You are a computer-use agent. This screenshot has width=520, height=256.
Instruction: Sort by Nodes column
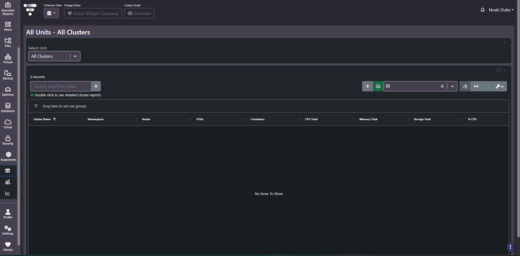point(146,119)
